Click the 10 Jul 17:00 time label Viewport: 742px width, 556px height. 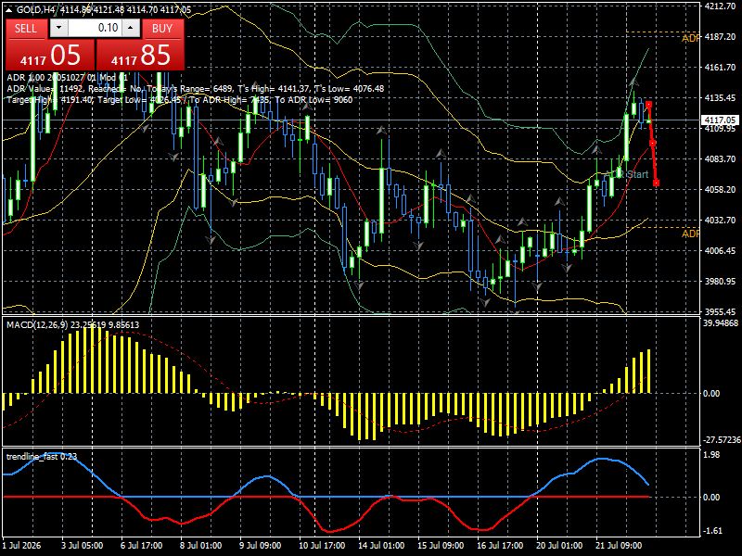322,546
